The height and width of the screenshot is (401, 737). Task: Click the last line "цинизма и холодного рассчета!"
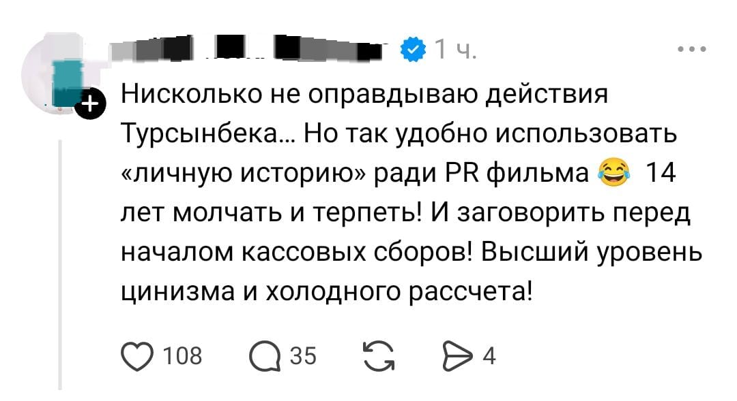pos(326,293)
